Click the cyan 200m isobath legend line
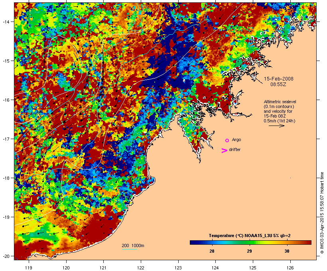This screenshot has width=327, height=271. 130,249
